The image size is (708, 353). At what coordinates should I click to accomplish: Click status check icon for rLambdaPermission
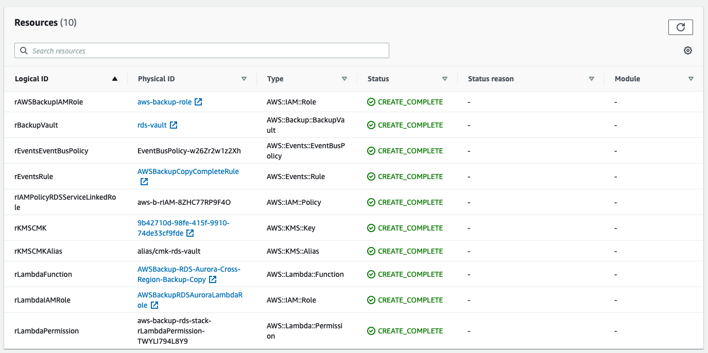[371, 331]
